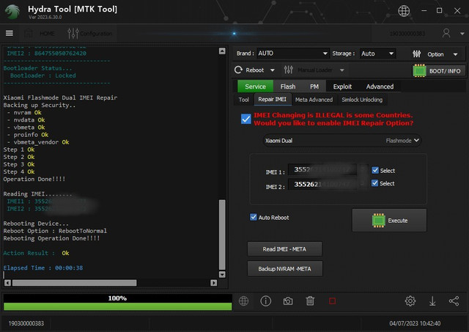
Task: Click the log vertical scrollbar thumb
Action: (222, 235)
